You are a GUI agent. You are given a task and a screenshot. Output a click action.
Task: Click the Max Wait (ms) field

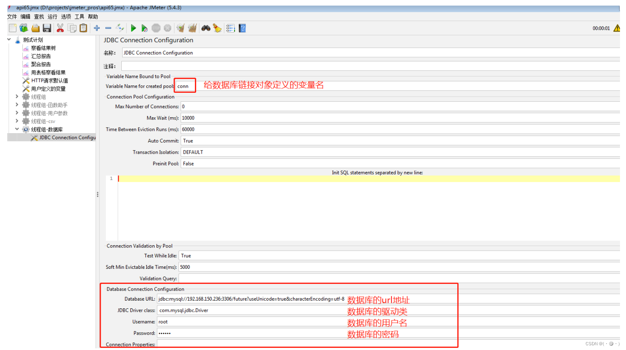click(400, 118)
